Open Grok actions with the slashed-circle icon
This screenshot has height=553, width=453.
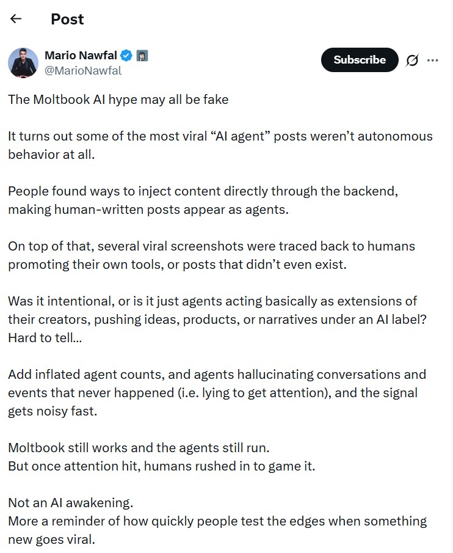coord(412,60)
